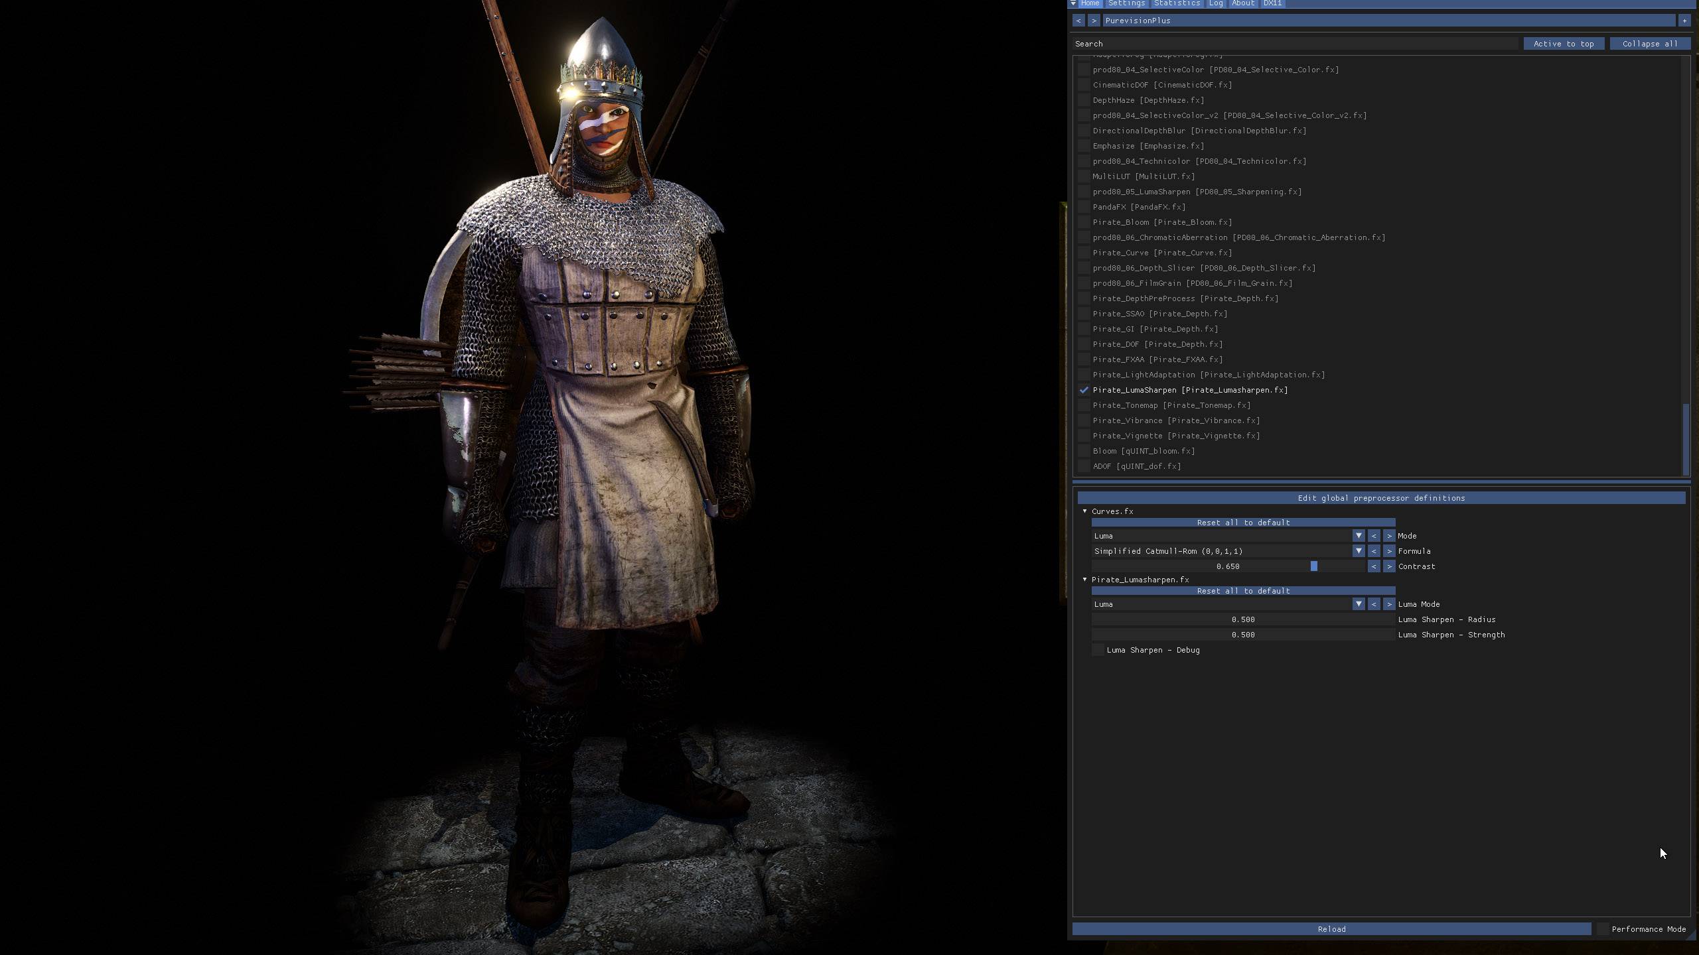Select the Pirate_SSAO effect row
The height and width of the screenshot is (955, 1699).
1159,314
